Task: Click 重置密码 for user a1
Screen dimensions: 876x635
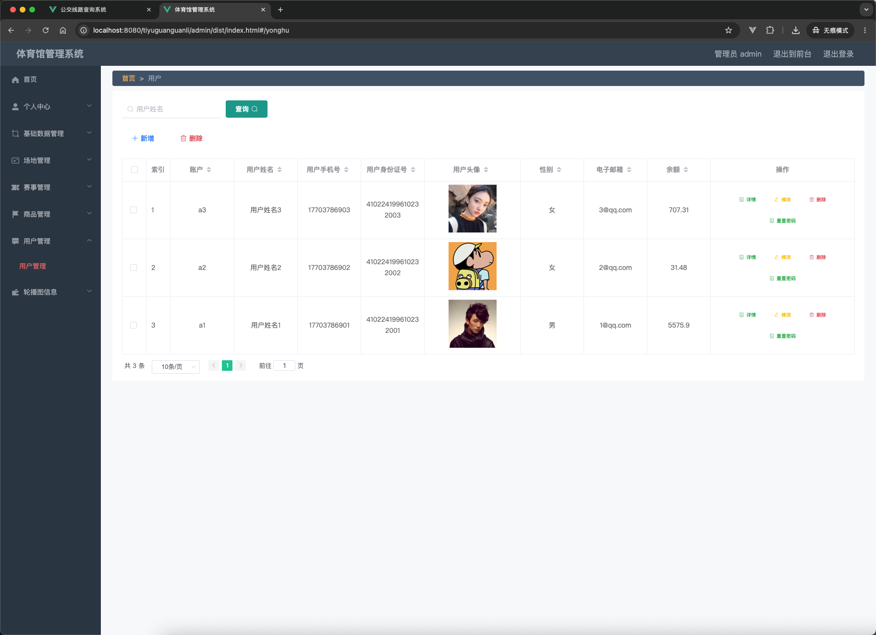Action: pos(783,336)
